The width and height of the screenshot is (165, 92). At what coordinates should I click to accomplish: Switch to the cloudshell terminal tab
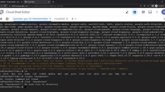(60, 19)
